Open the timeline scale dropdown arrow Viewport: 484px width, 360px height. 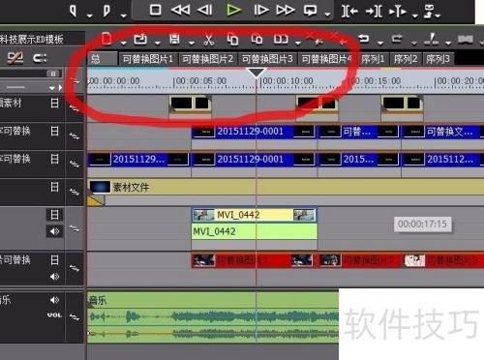pos(51,88)
